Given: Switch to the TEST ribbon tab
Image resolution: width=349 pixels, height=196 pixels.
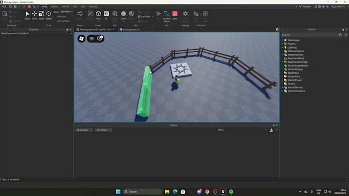Looking at the screenshot, I should point(74,7).
